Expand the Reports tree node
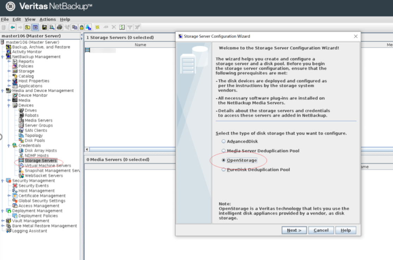Screen dimensions: 393x260 pos(9,61)
